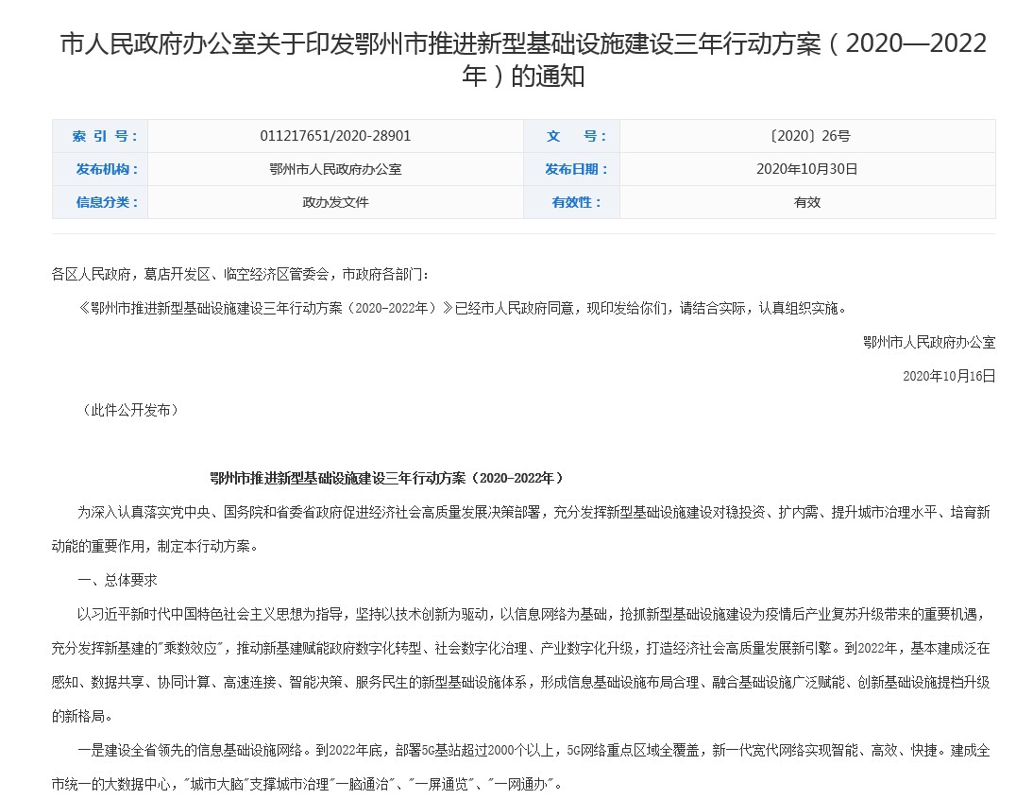
Task: Click the line starting 感知、数据共享
Action: pyautogui.click(x=520, y=682)
